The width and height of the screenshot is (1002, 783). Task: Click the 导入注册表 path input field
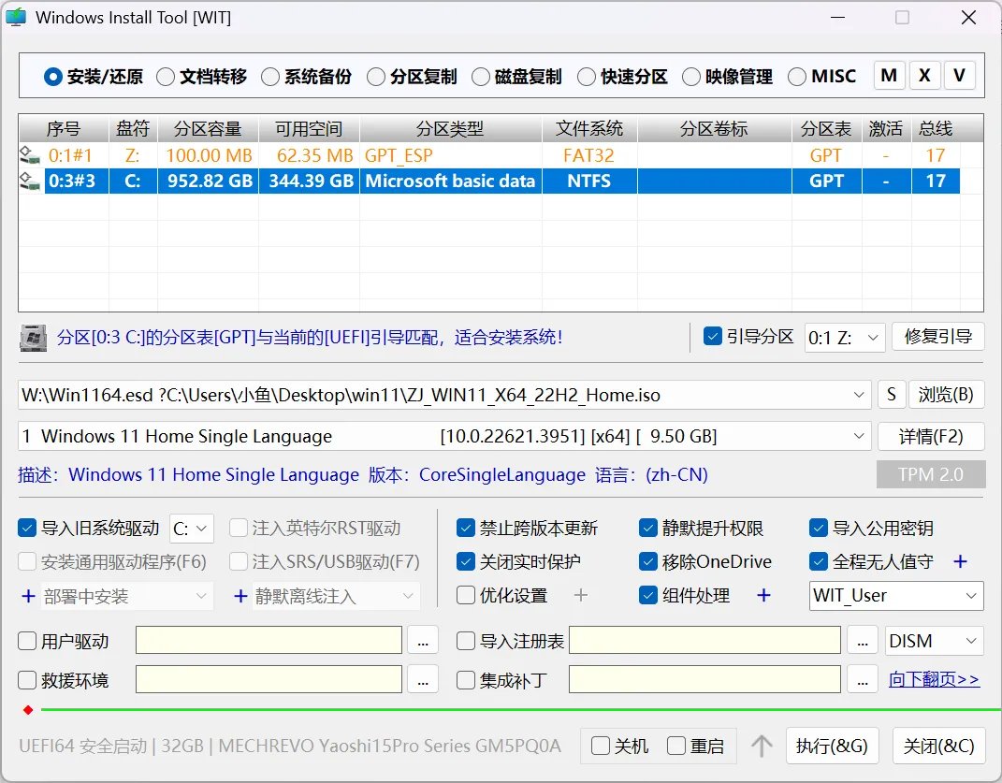click(704, 641)
